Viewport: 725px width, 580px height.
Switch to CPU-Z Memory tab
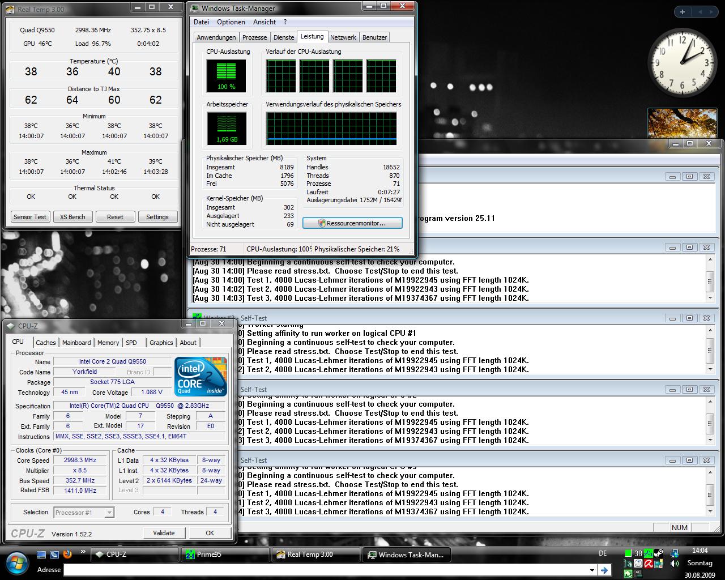pyautogui.click(x=108, y=343)
